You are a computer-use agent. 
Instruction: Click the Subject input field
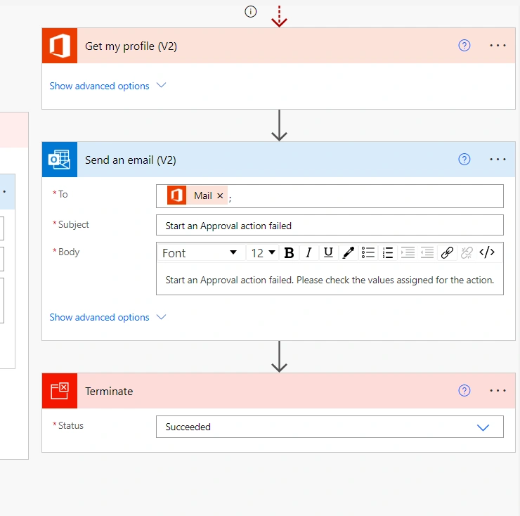point(330,226)
